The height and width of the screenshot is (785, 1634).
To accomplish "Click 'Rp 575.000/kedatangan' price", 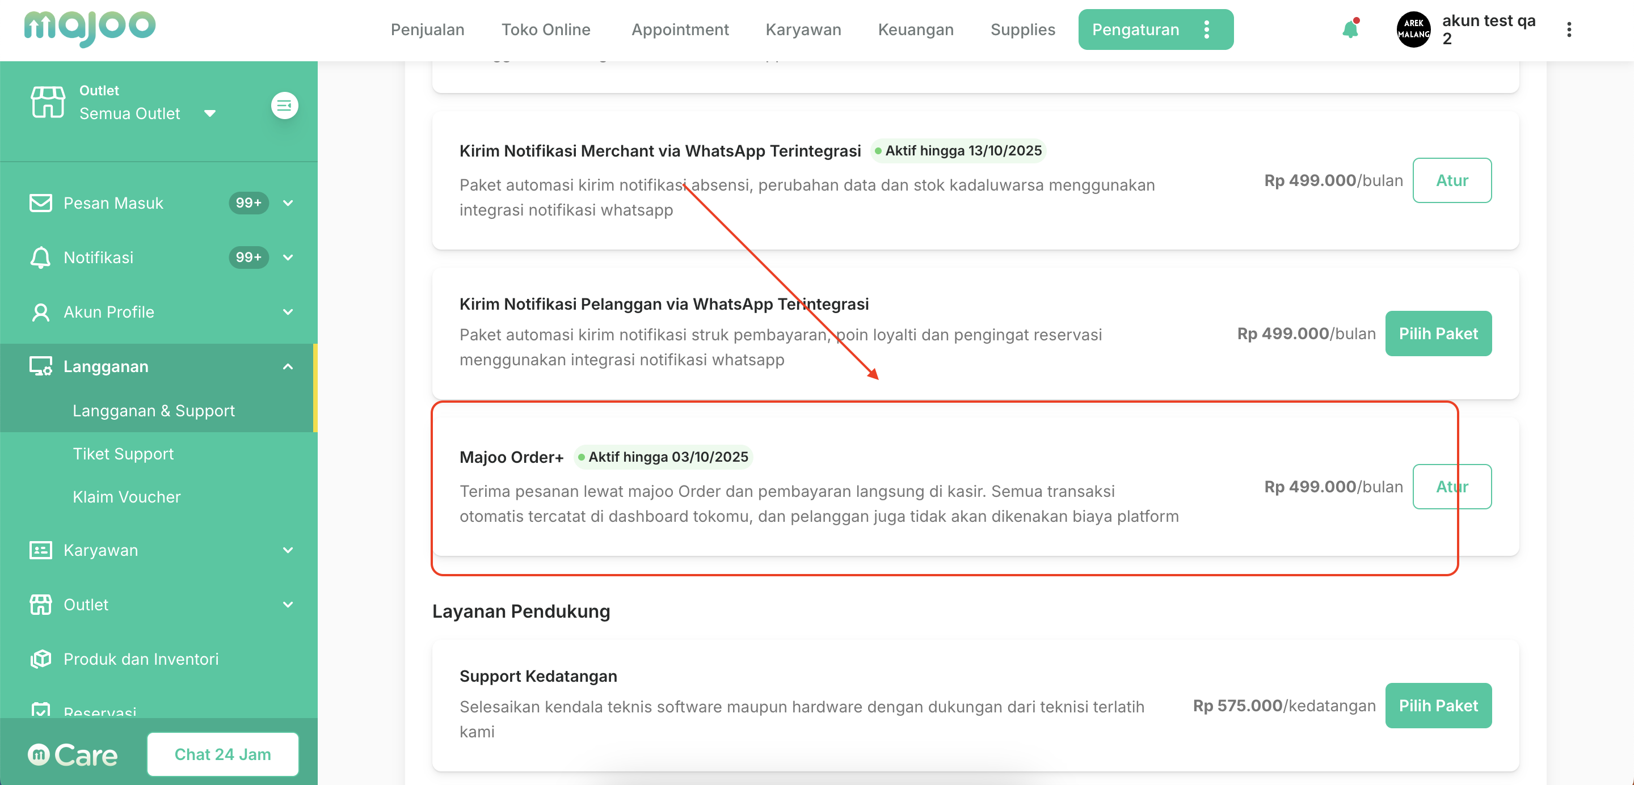I will [x=1284, y=706].
